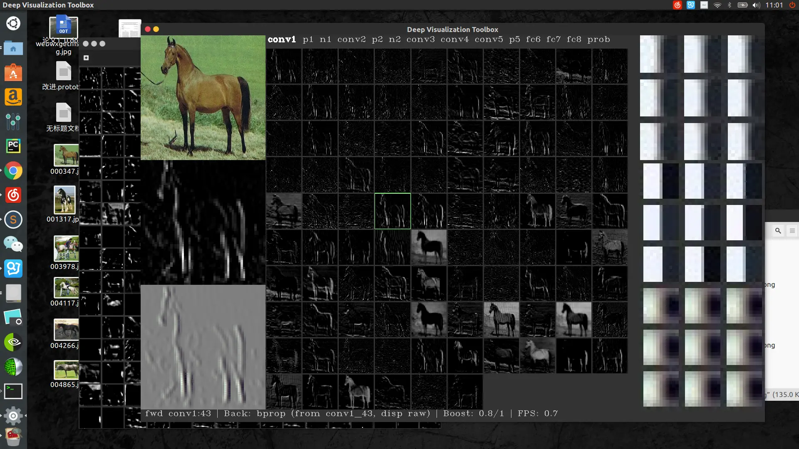The width and height of the screenshot is (799, 449).
Task: Open the 000347 horse image file
Action: 66,155
